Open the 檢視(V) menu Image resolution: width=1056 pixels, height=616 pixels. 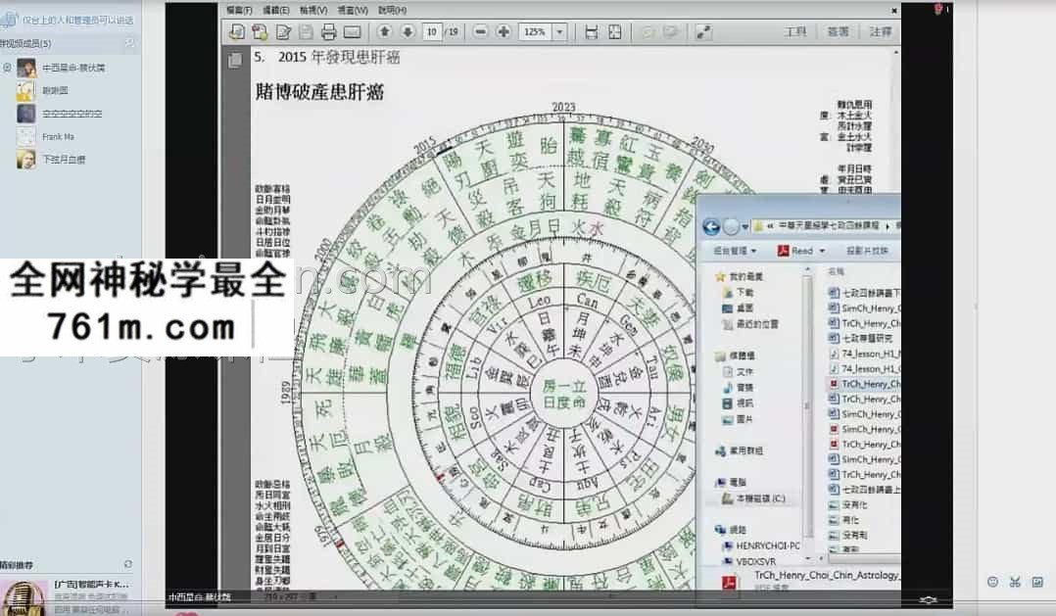pos(313,10)
